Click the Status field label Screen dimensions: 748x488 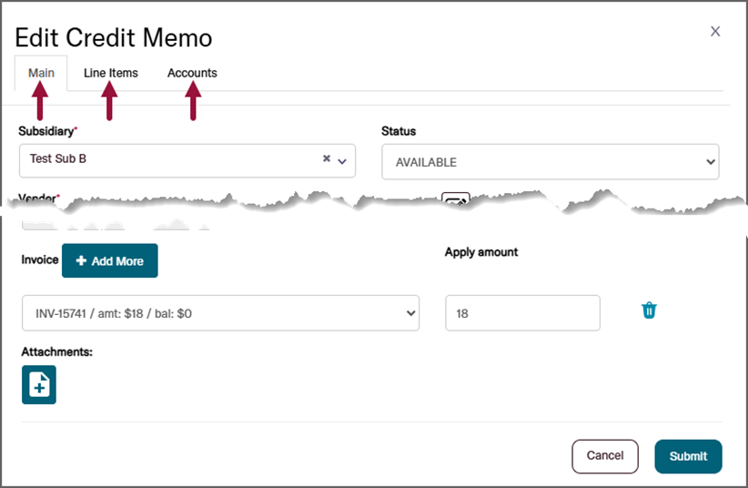[399, 131]
